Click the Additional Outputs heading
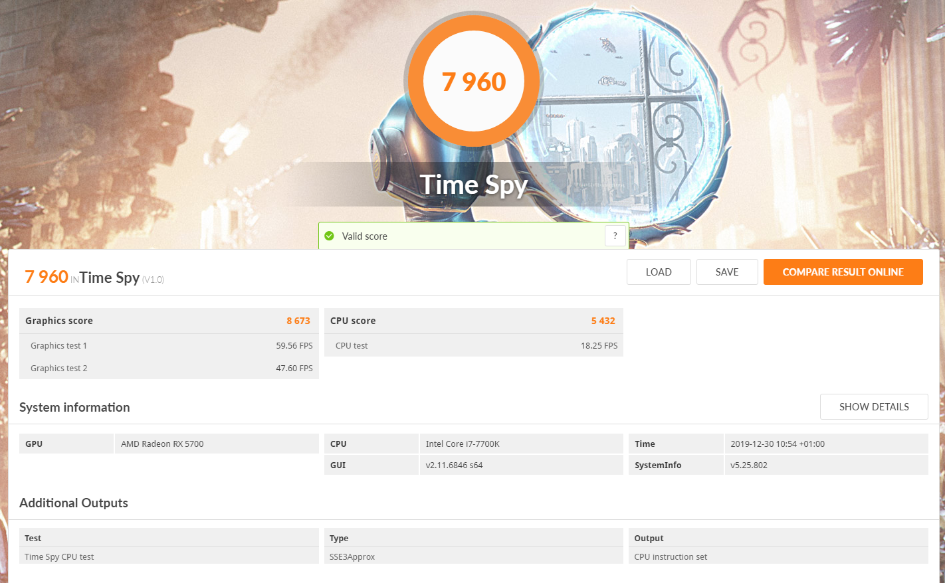The width and height of the screenshot is (945, 583). (74, 503)
